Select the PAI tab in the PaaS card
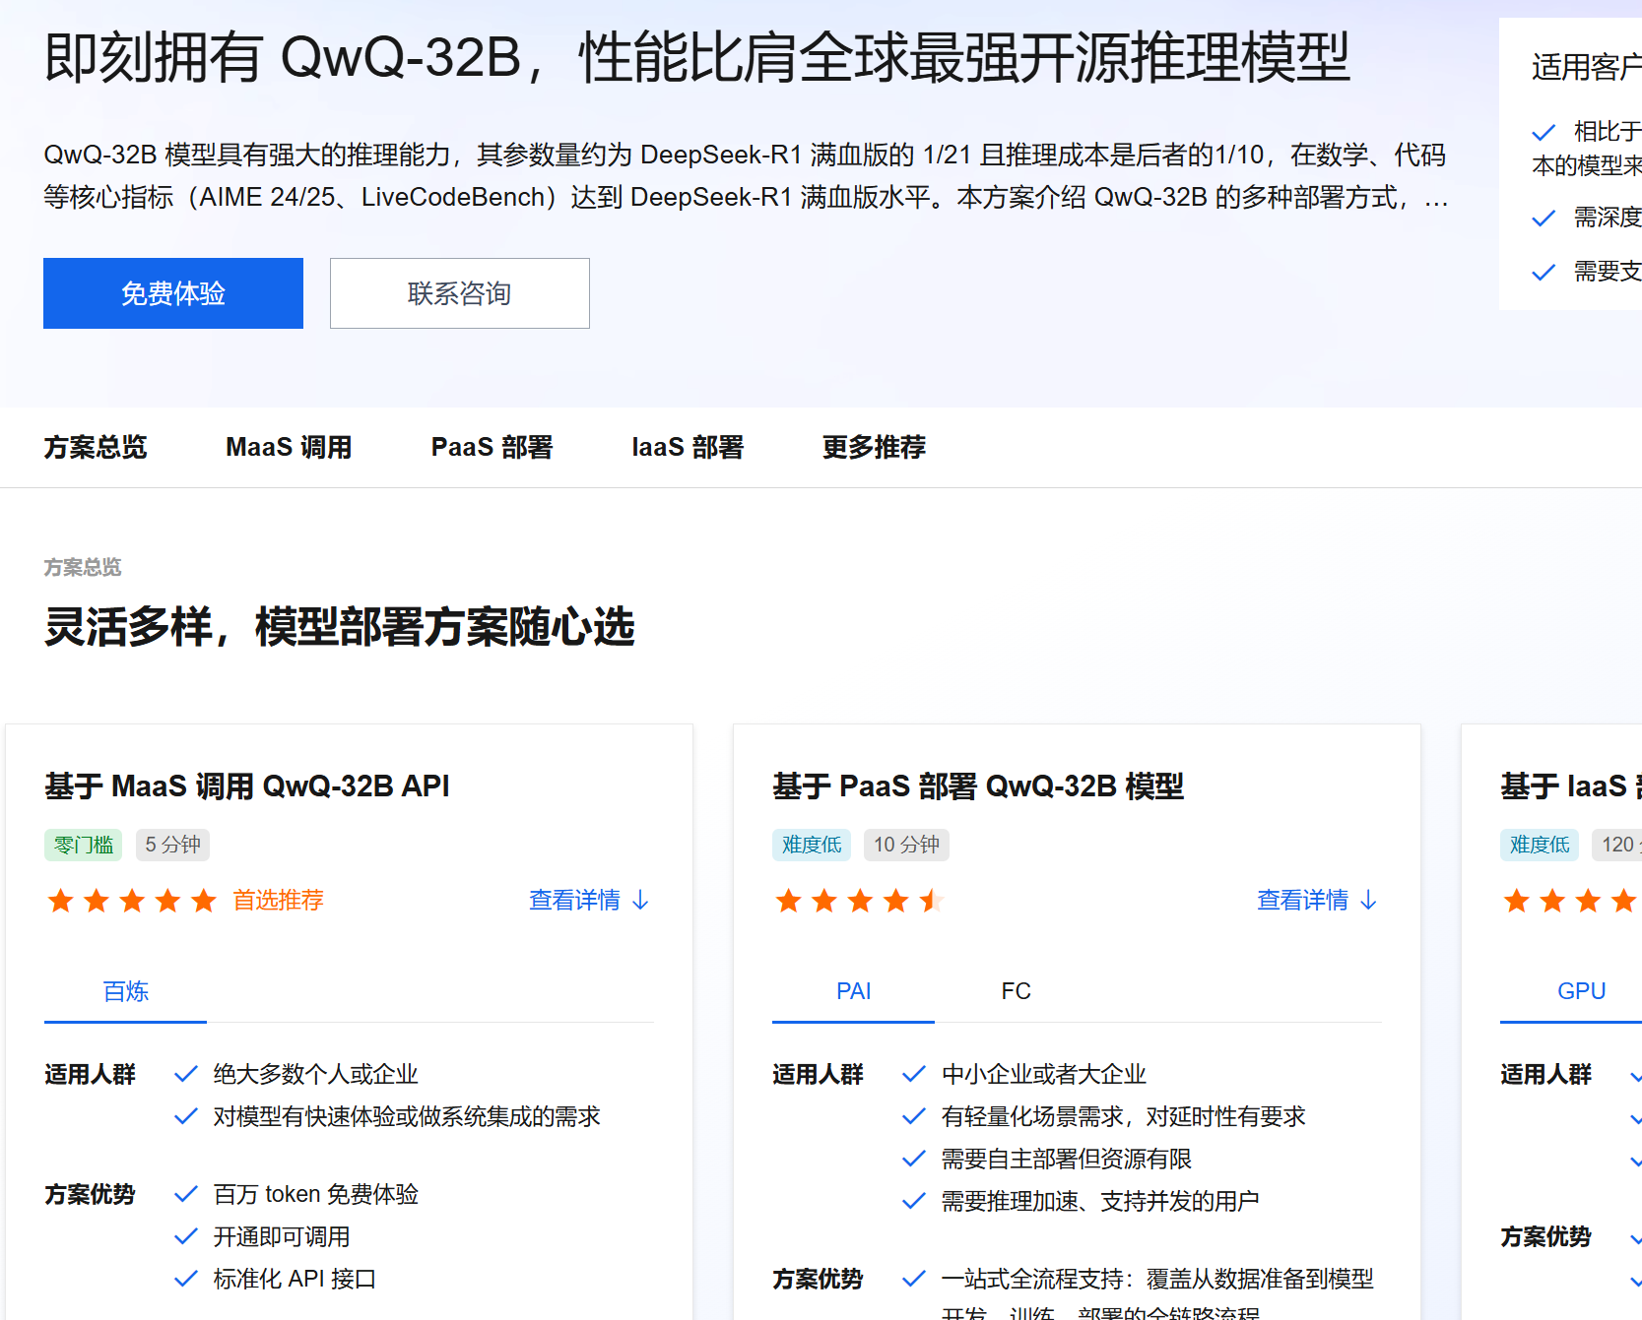1642x1320 pixels. pos(854,991)
